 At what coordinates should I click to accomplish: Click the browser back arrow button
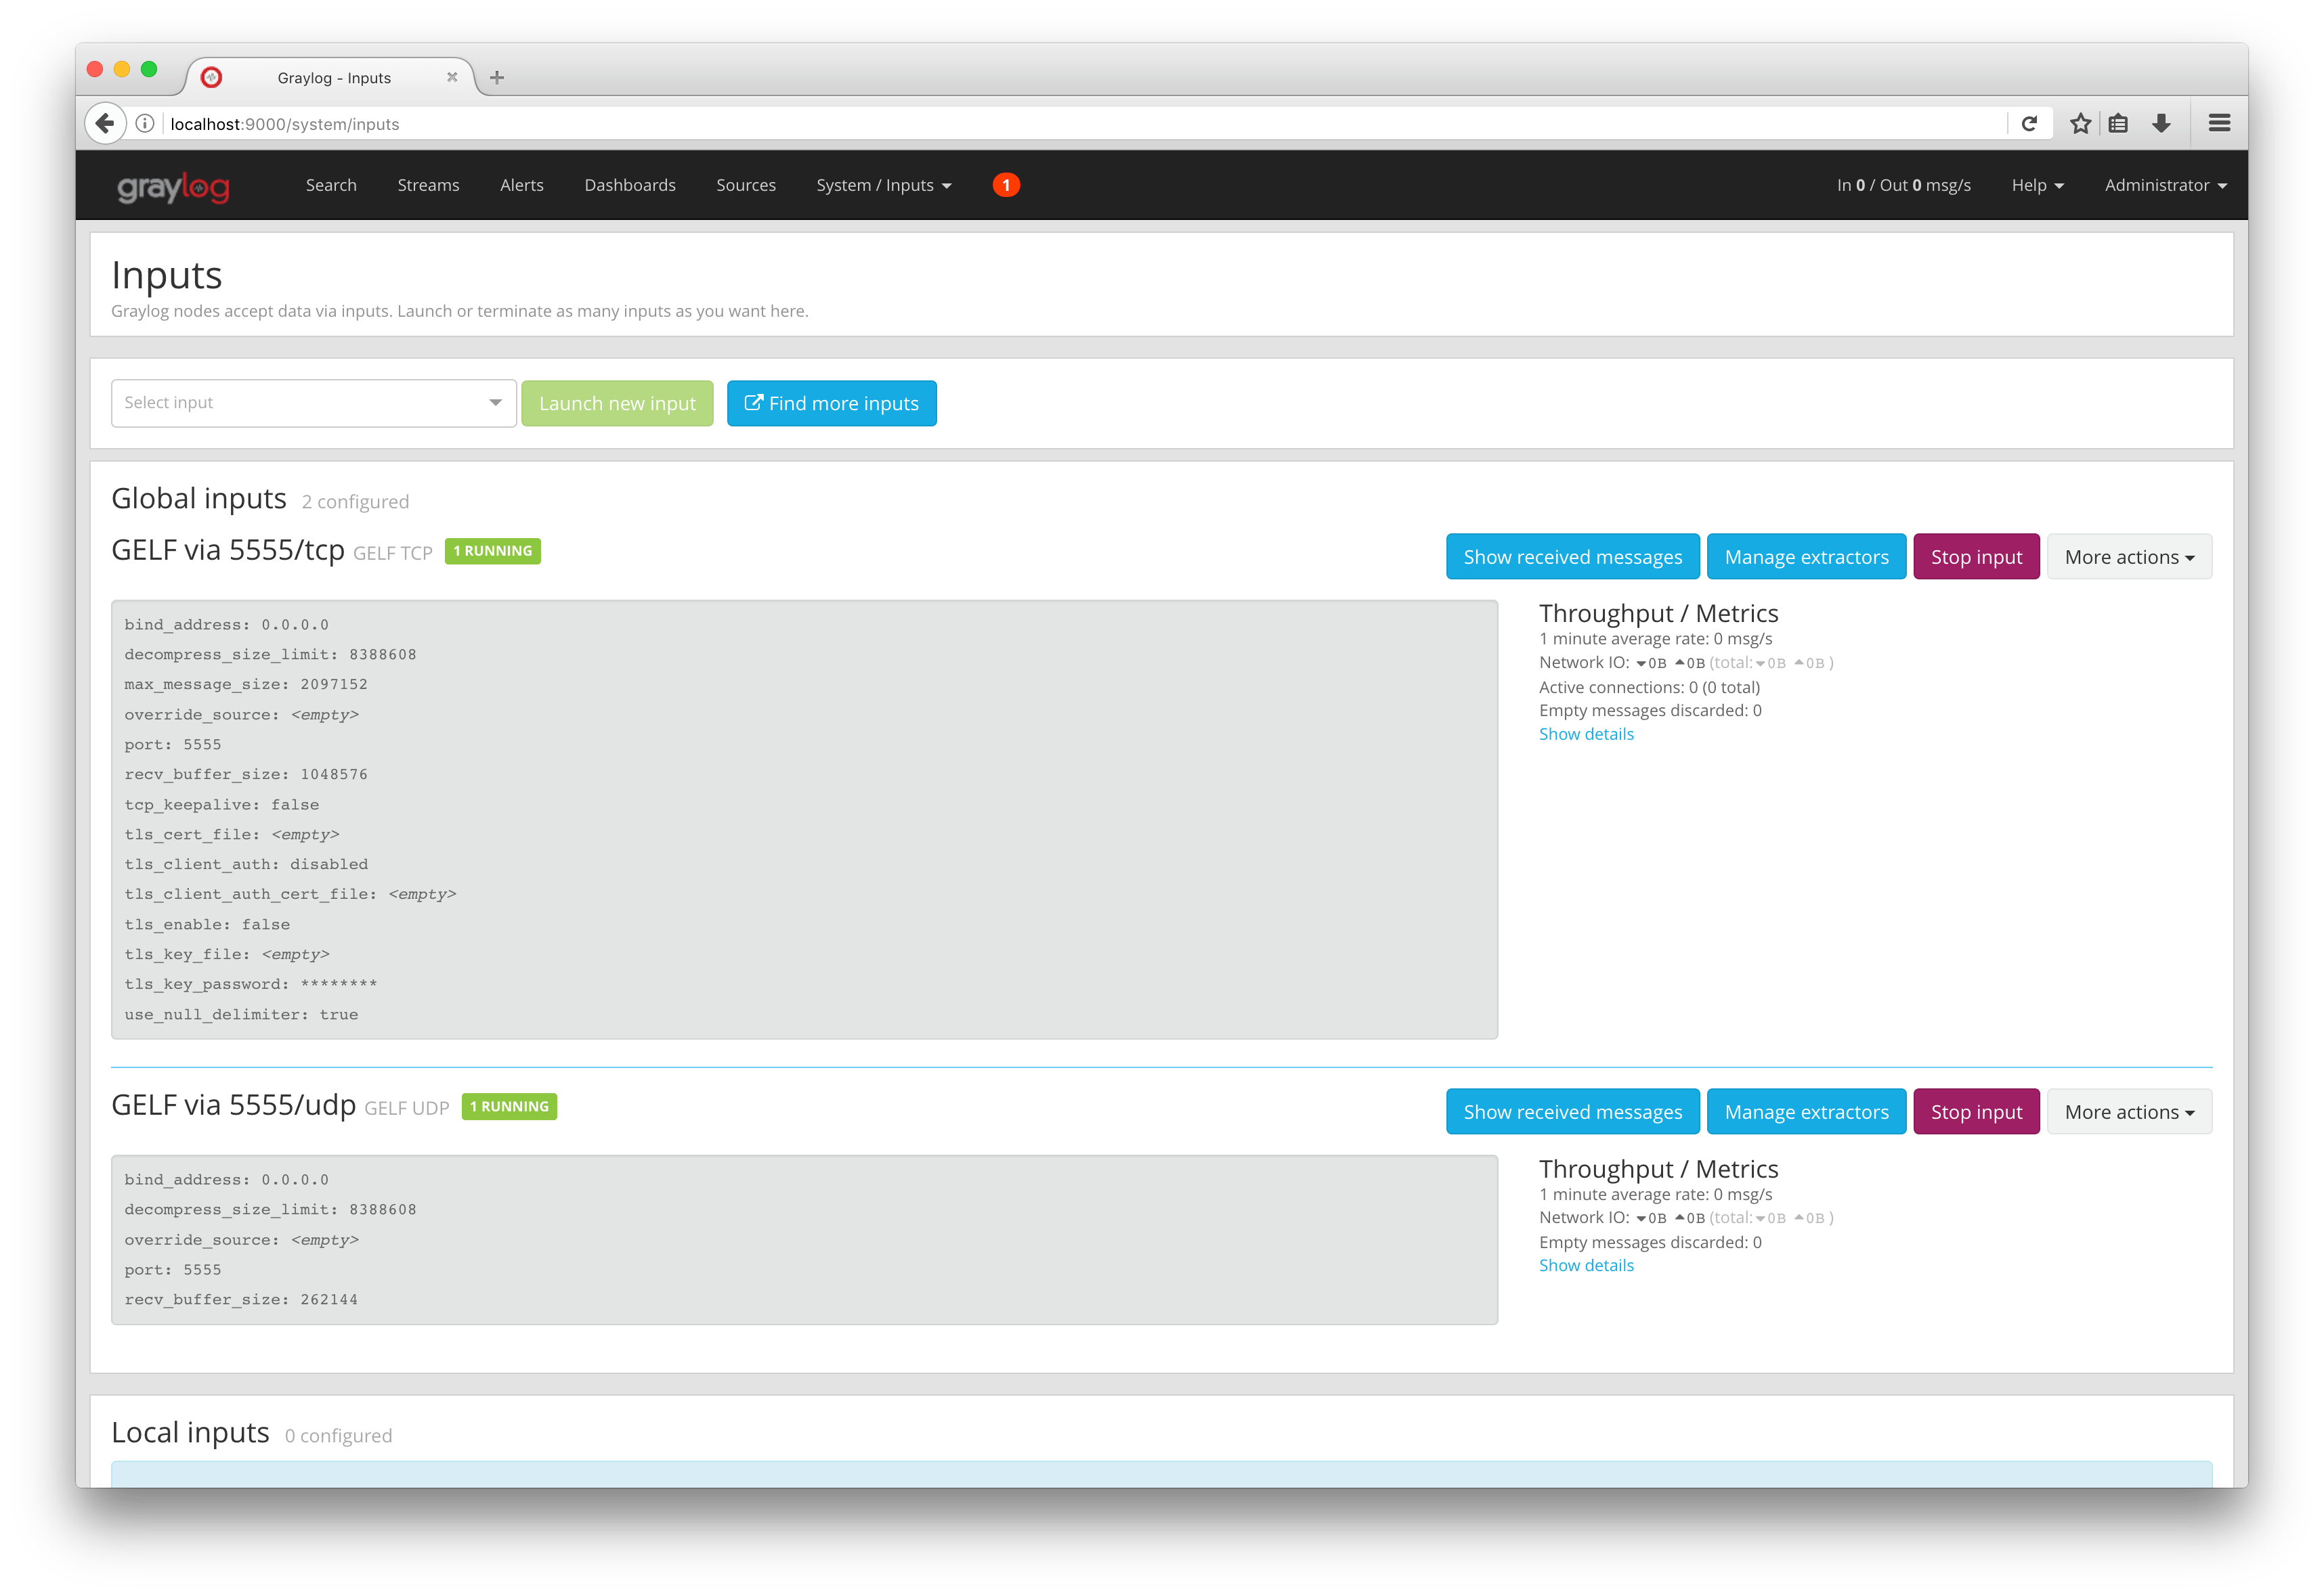pos(105,124)
